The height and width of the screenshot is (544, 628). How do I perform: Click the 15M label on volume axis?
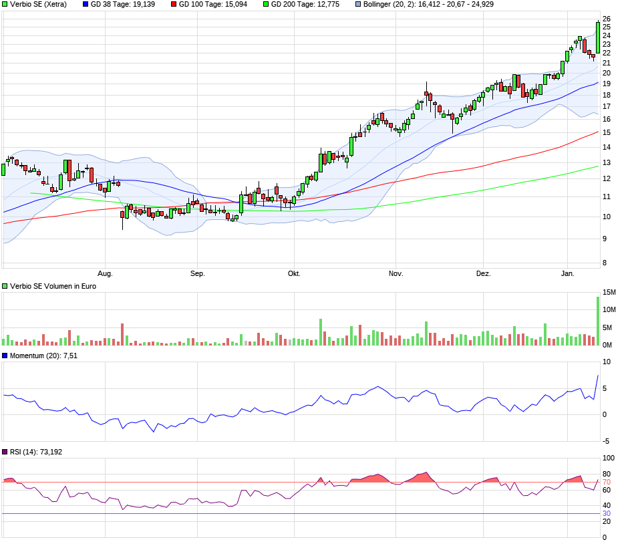pyautogui.click(x=609, y=293)
